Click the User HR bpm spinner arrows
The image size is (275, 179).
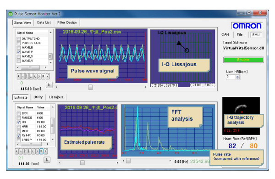[238, 77]
